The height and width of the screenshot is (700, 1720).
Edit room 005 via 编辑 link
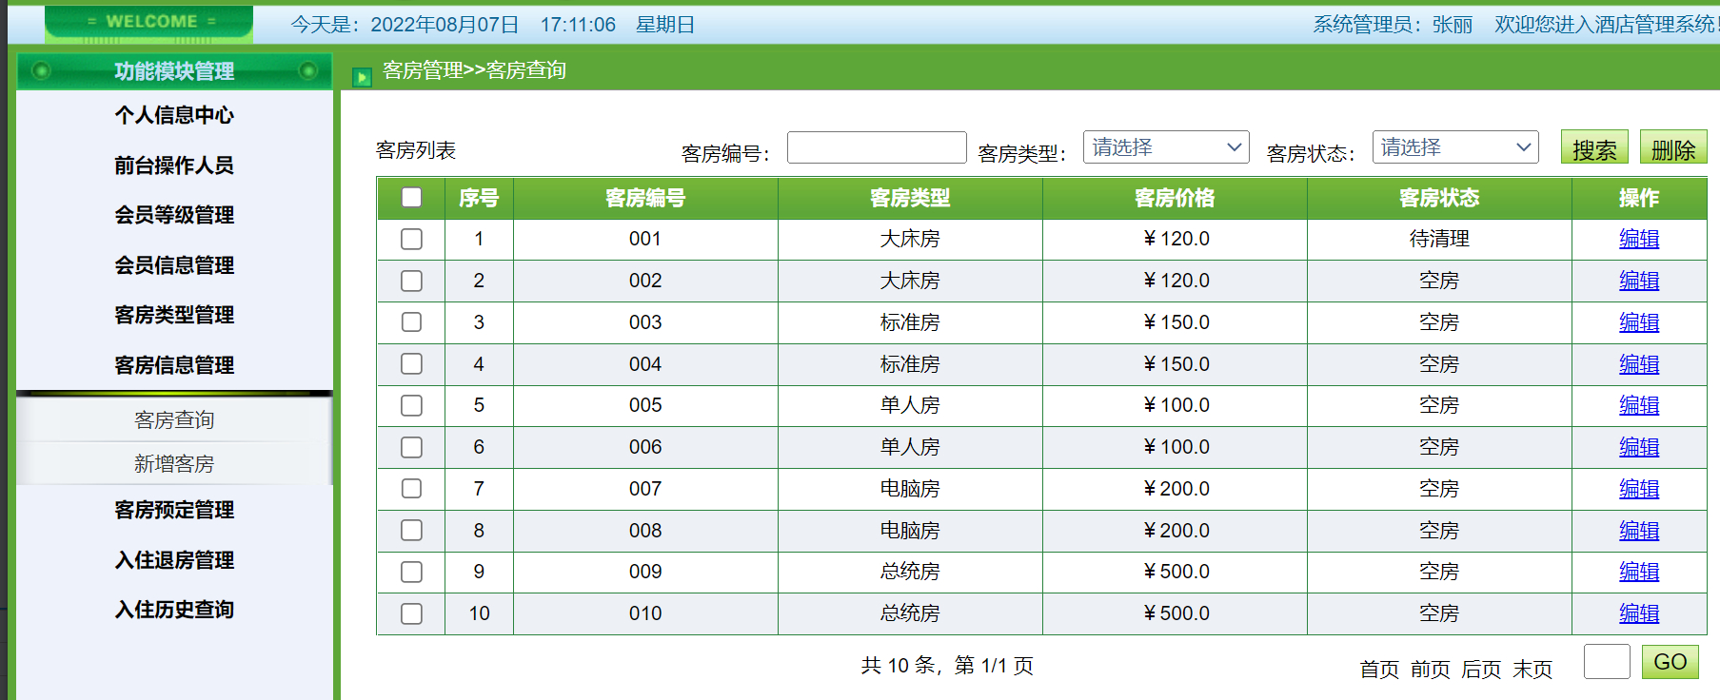pos(1639,405)
